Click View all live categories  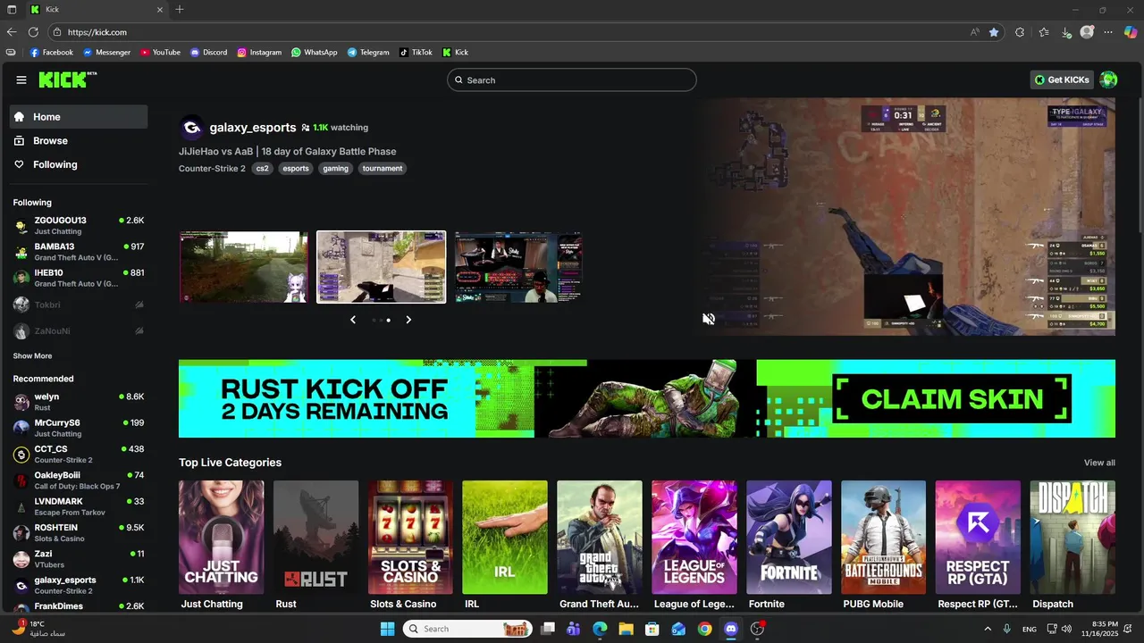[1099, 463]
